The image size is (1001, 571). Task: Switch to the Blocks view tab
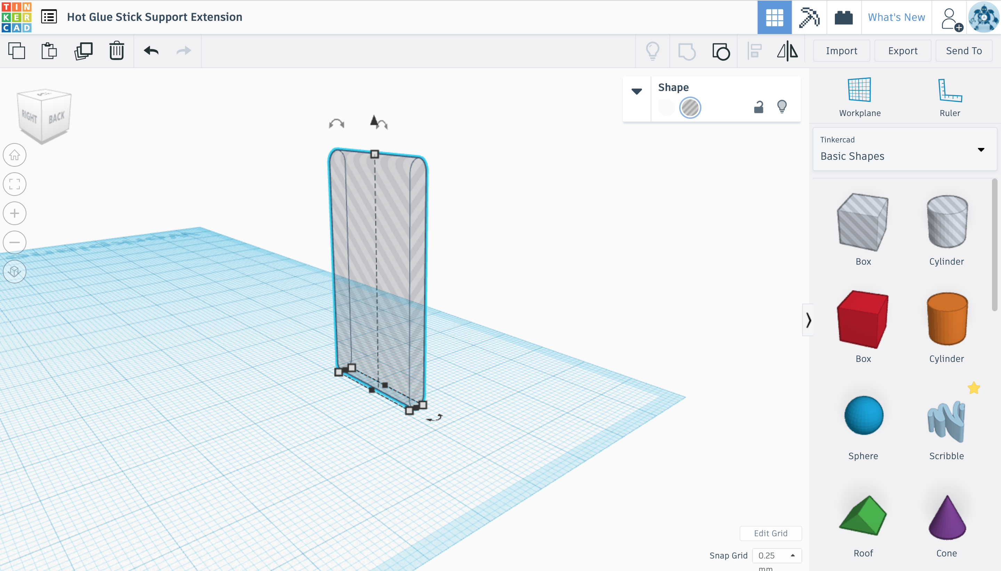809,17
